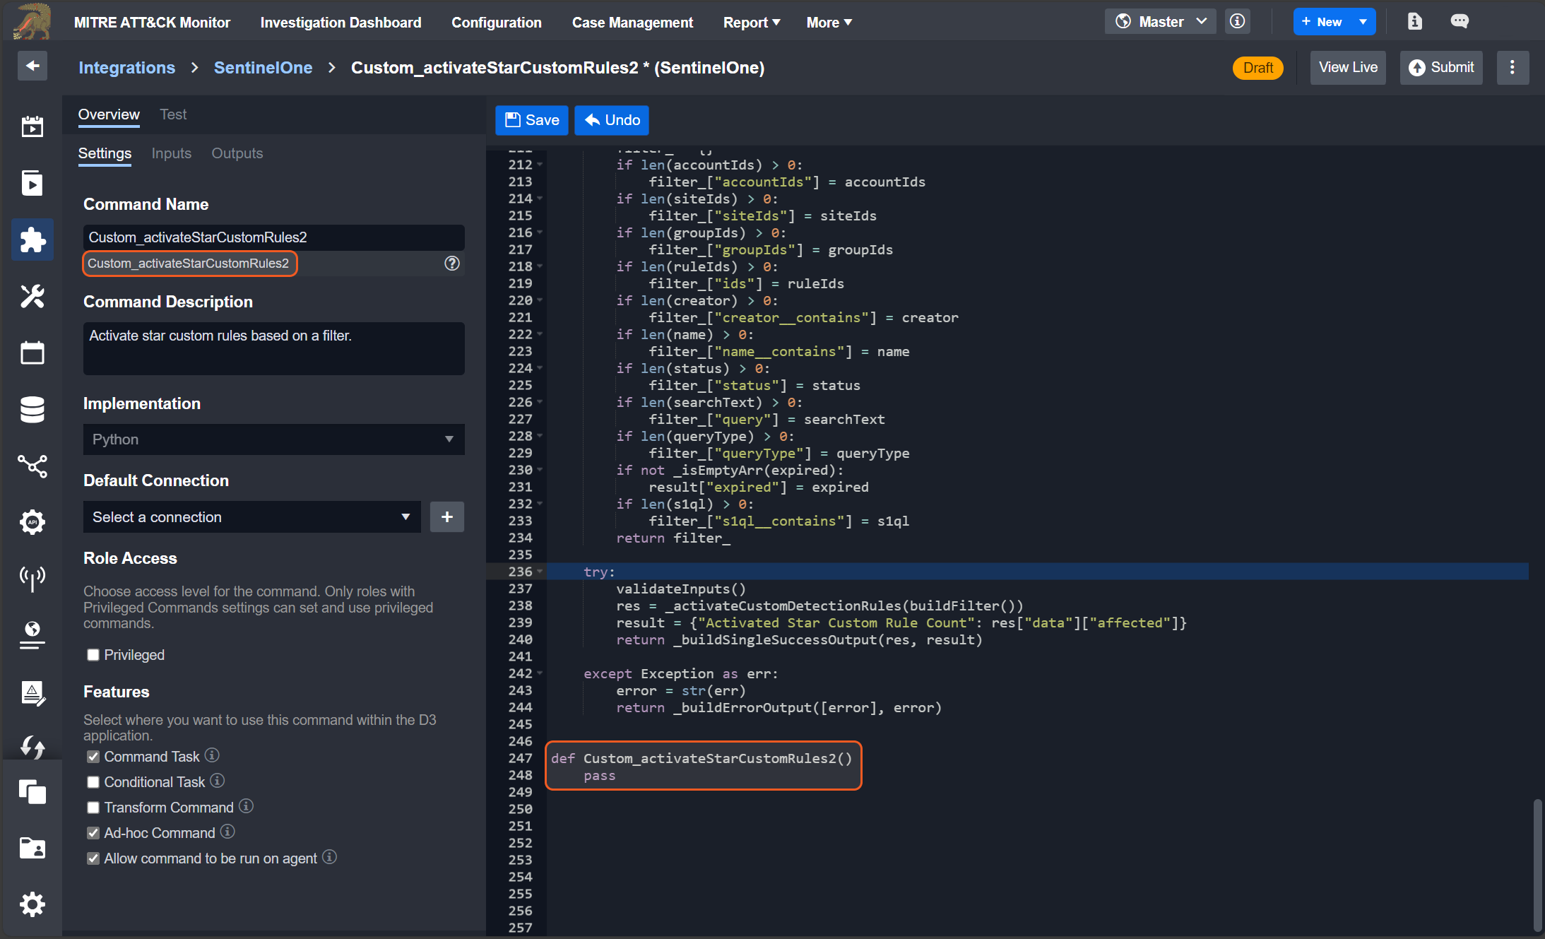Open the Investigation Dashboard
This screenshot has width=1545, height=939.
point(341,22)
